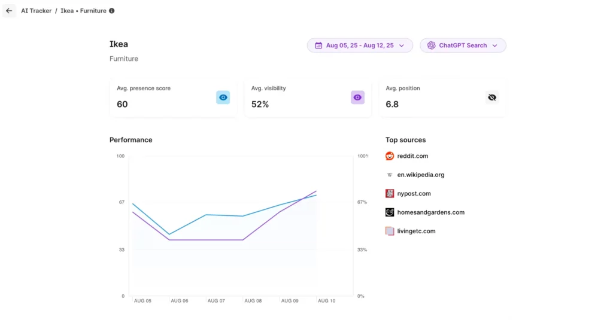Open the nypost.com source
The width and height of the screenshot is (613, 320).
point(414,193)
